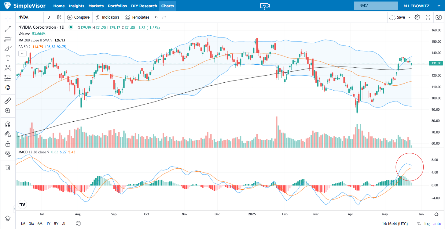
Task: Click the MA 200 indicator legend
Action: [42, 40]
